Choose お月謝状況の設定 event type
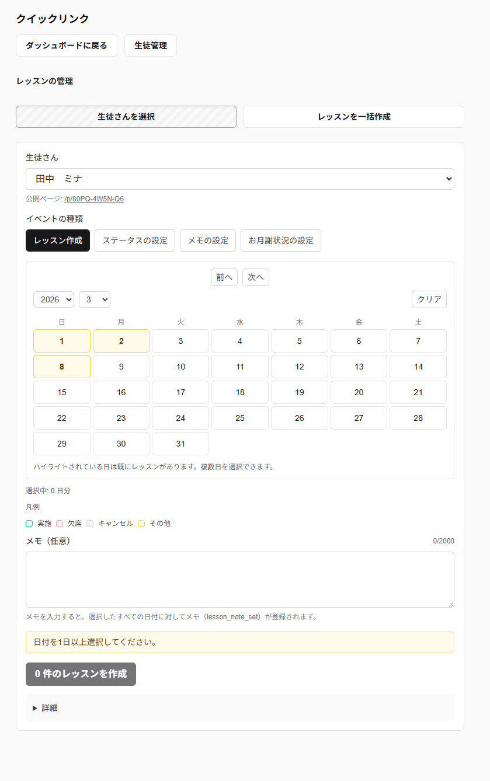Screen dimensions: 490x781 coord(281,240)
